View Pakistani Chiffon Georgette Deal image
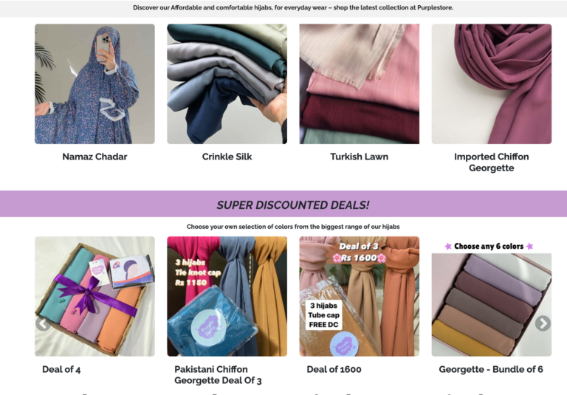The height and width of the screenshot is (395, 567). [x=227, y=296]
